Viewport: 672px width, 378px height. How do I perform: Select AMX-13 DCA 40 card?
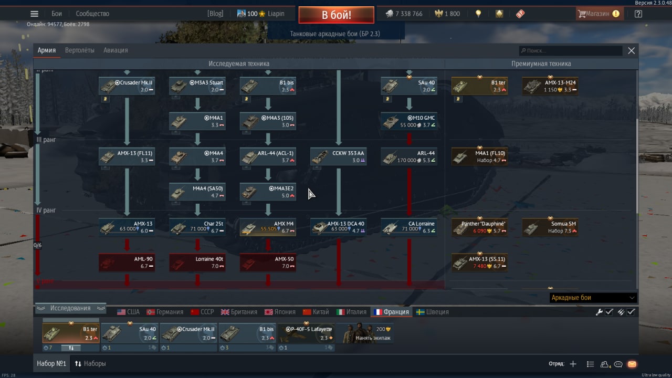[x=338, y=227]
